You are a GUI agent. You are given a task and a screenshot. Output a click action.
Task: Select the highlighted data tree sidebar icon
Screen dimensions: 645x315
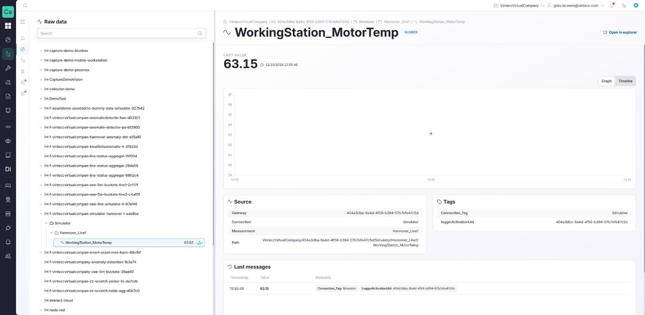8,54
